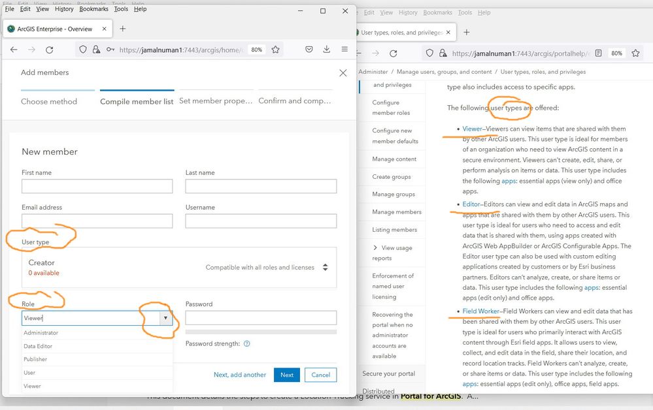Click the Username field
Screen dimensions: 653x410
coord(261,221)
